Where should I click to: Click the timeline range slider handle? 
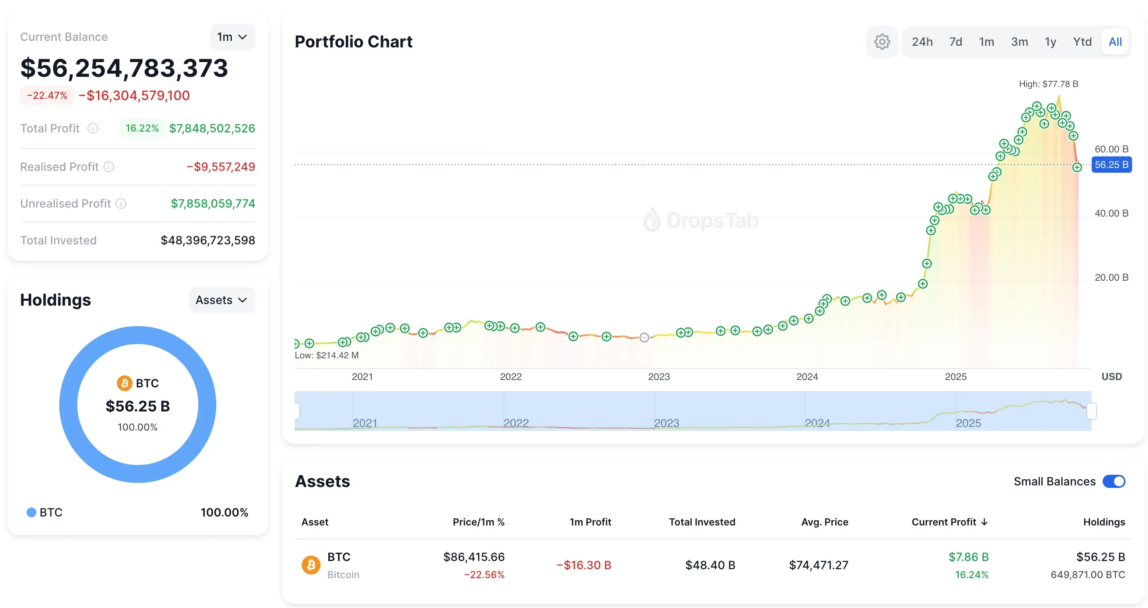point(1092,411)
